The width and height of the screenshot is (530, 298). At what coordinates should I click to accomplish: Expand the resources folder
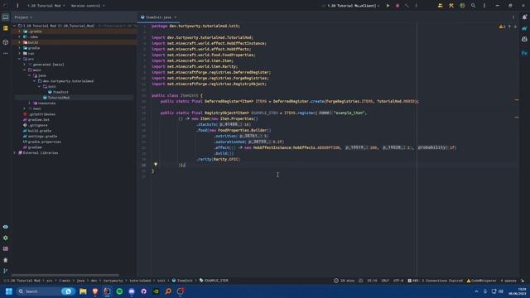coord(30,103)
